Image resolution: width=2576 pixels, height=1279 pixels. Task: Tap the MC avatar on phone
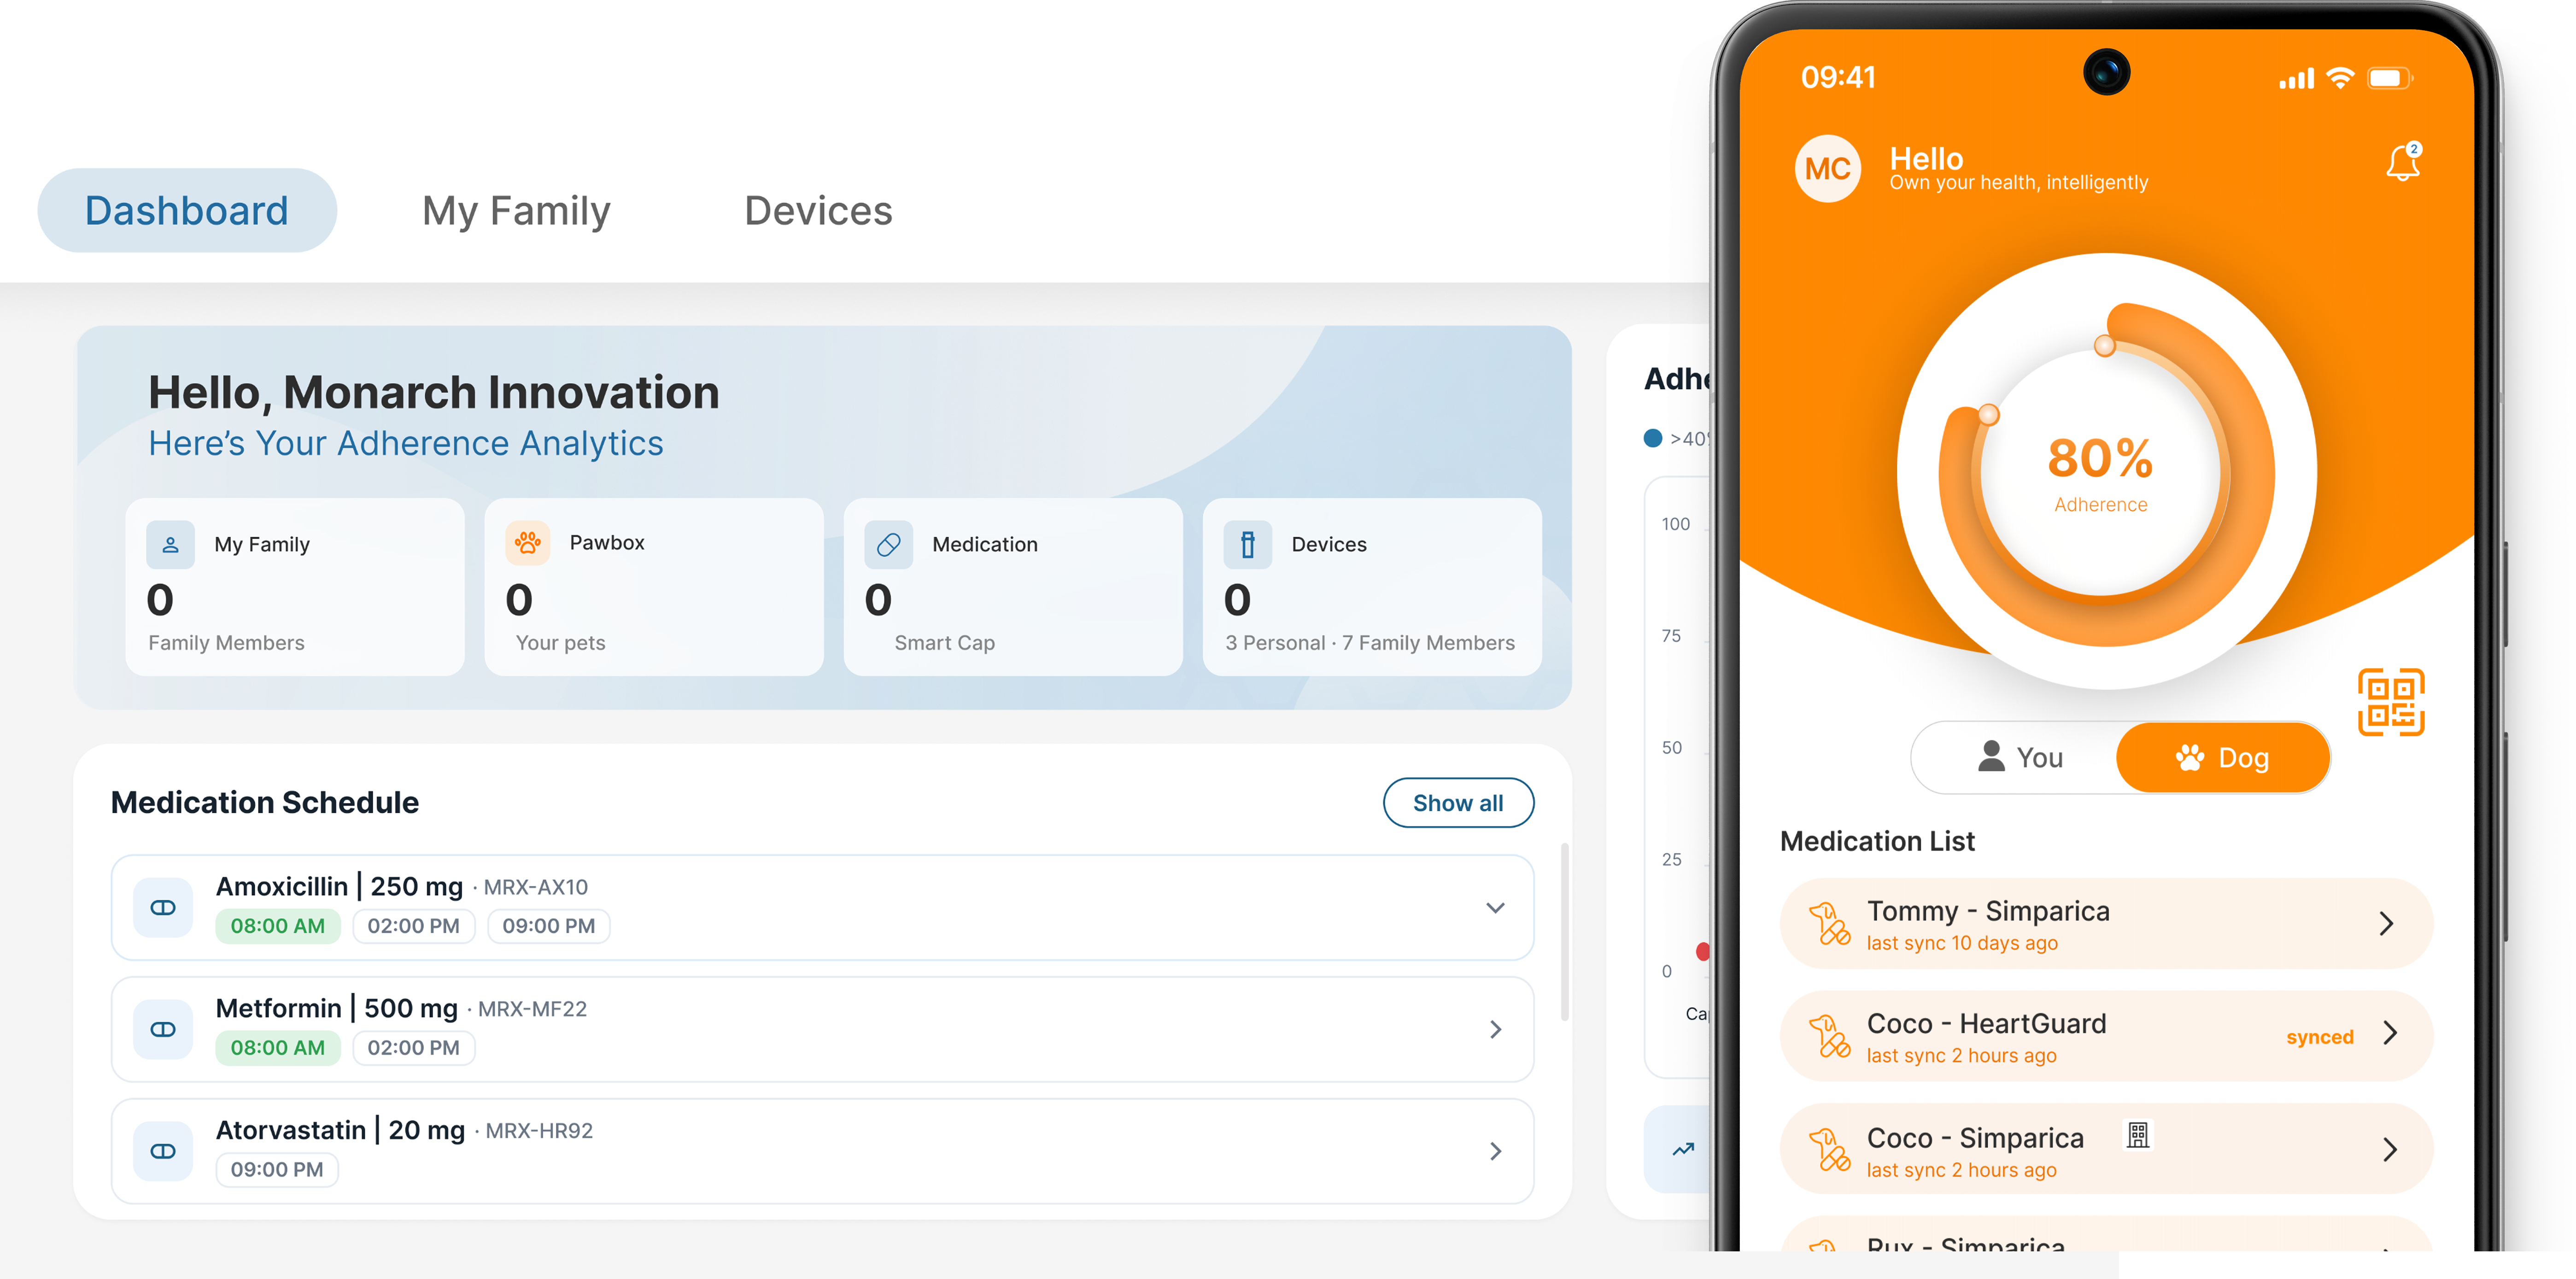pos(1828,169)
